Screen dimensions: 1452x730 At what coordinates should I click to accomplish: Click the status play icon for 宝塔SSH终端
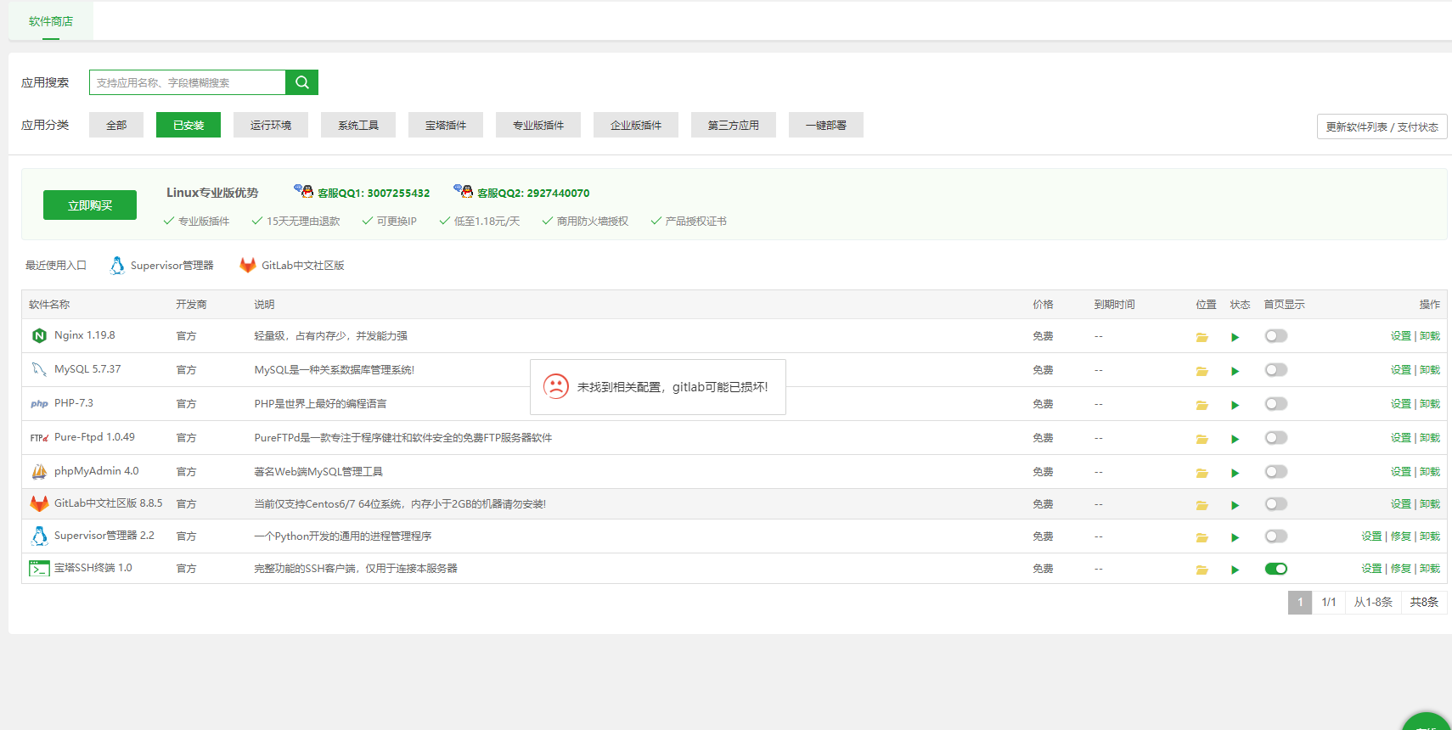1235,570
